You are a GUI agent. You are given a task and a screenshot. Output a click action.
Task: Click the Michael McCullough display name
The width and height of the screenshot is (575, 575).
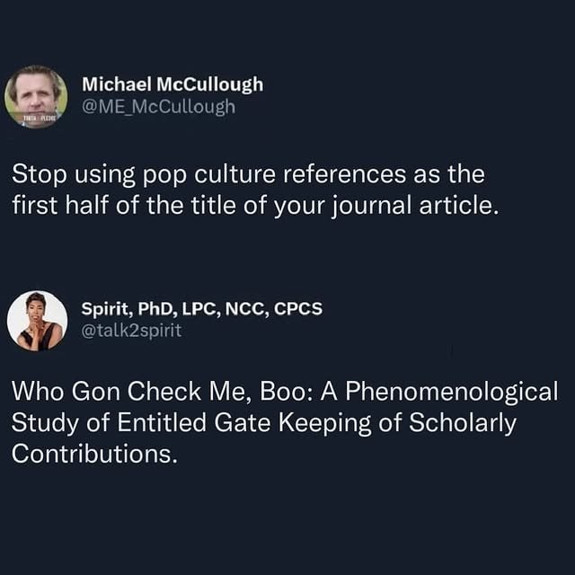pos(172,84)
